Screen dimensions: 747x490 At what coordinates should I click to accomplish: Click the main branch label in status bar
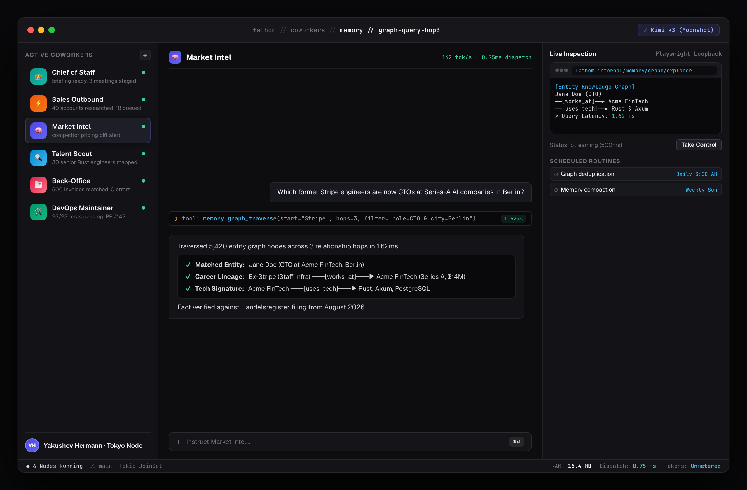tap(105, 466)
